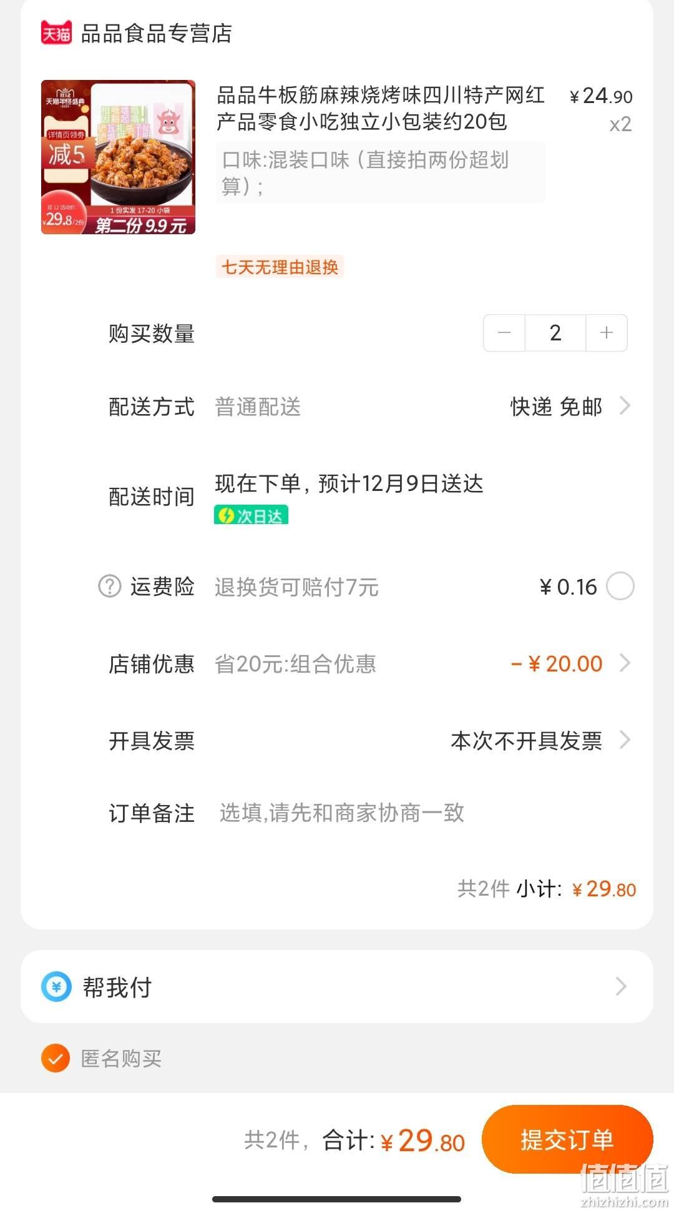This screenshot has height=1213, width=674.
Task: Expand 开具发票 invoice options chevron
Action: click(x=624, y=740)
